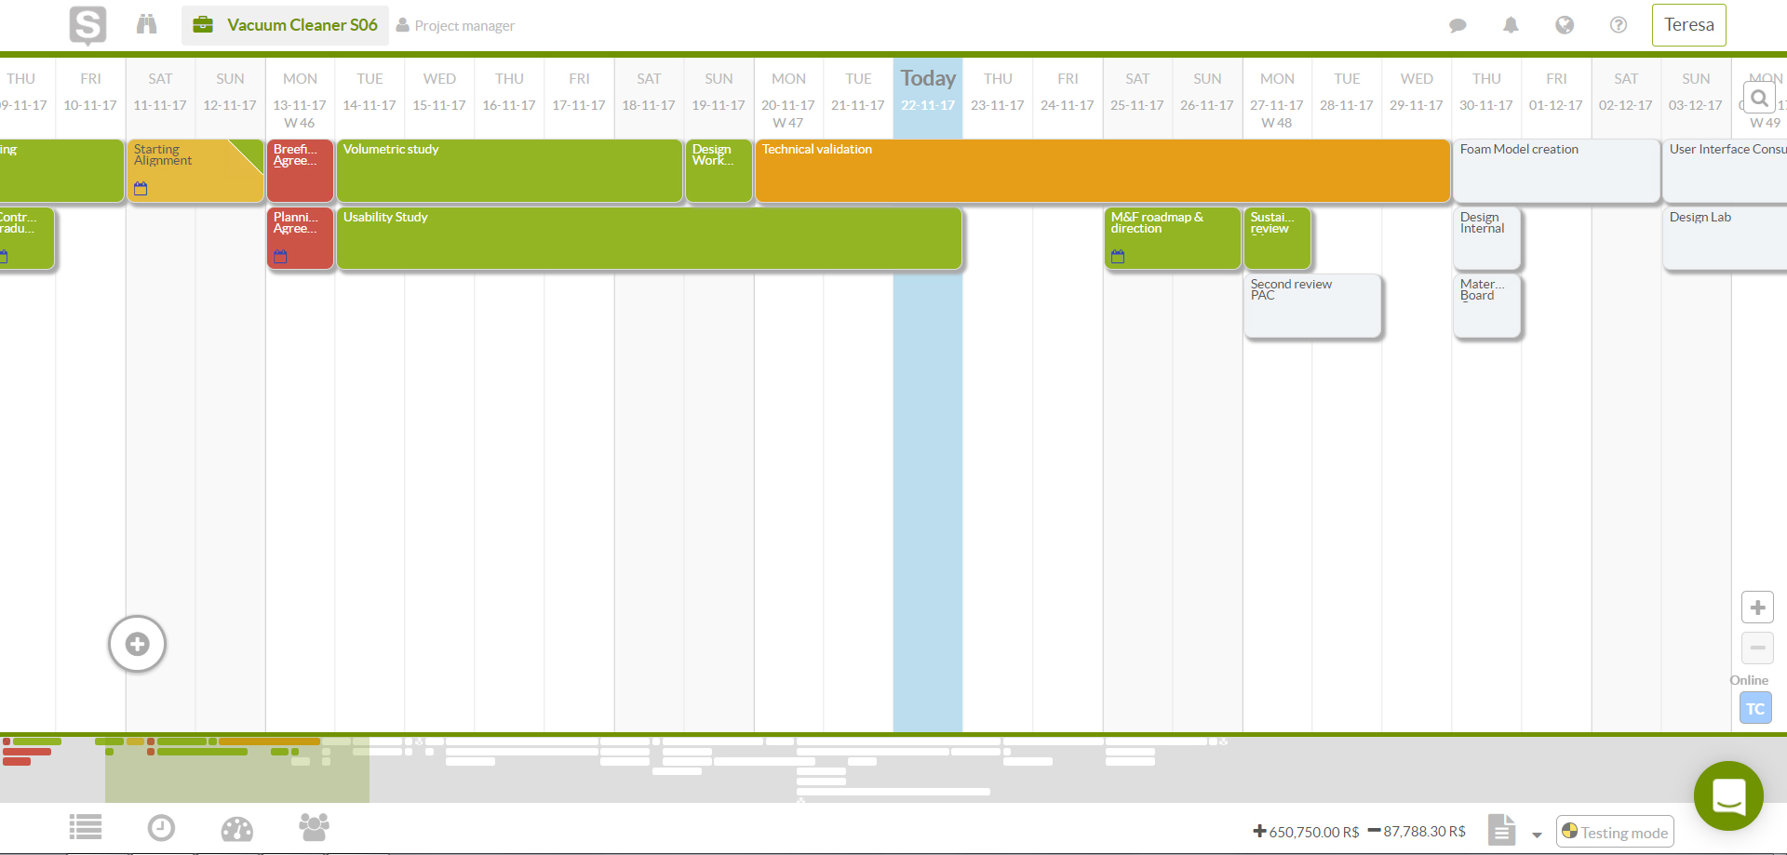Open the clock history icon
Screen dimensions: 1787x855
(161, 827)
